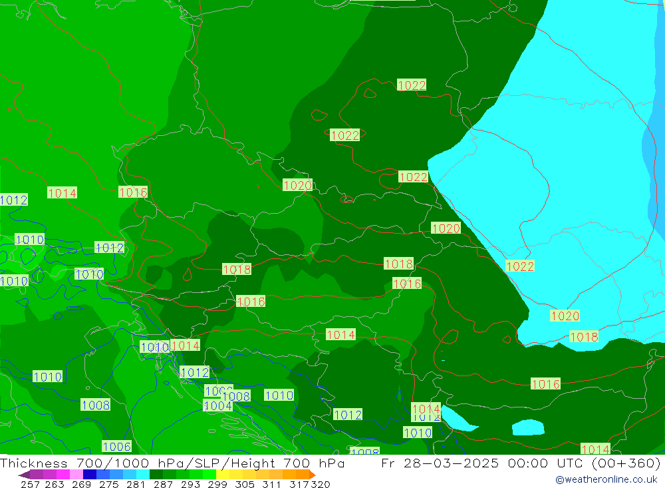The image size is (665, 488).
Task: Click legend value 269
Action: pos(81,485)
